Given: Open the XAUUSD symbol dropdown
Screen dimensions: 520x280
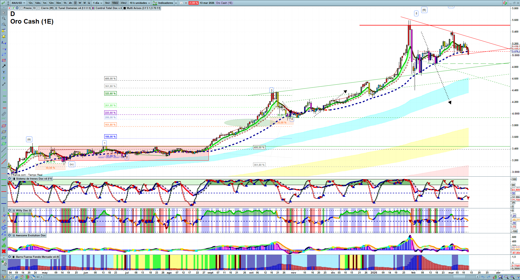Looking at the screenshot, I should pyautogui.click(x=18, y=3).
